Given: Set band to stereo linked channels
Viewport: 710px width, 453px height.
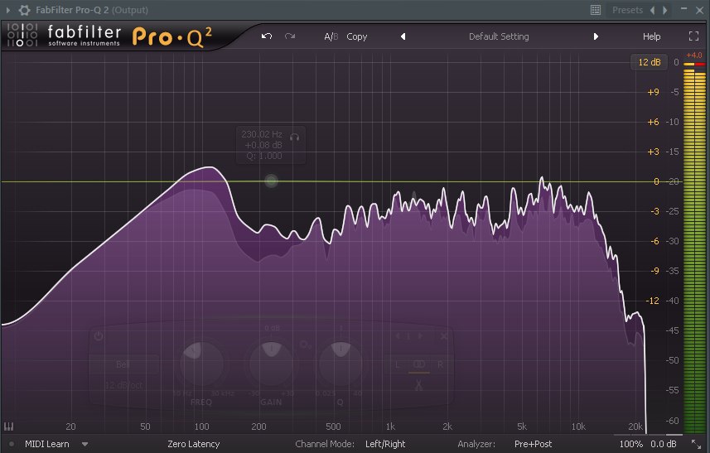Looking at the screenshot, I should [x=419, y=364].
